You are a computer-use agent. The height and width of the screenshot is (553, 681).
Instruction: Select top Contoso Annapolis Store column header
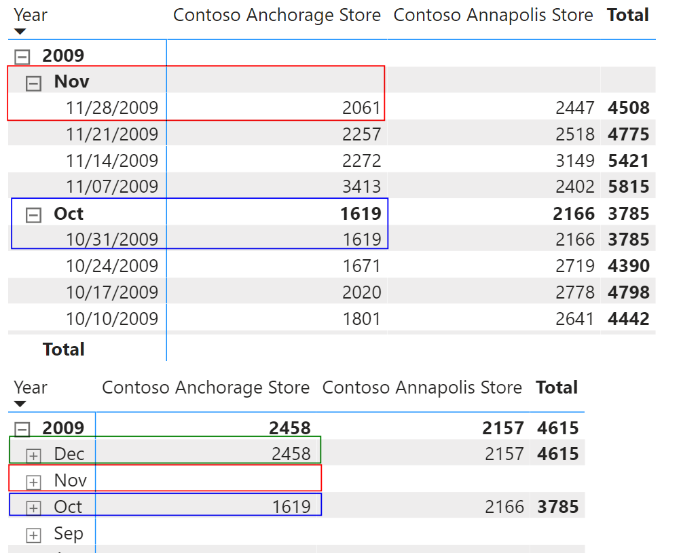pos(494,15)
